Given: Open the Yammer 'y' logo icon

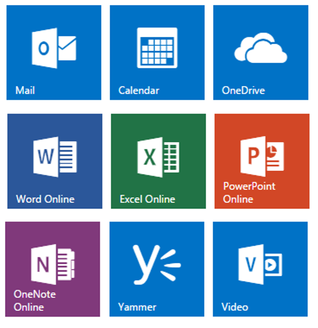Looking at the screenshot, I should pyautogui.click(x=157, y=264).
